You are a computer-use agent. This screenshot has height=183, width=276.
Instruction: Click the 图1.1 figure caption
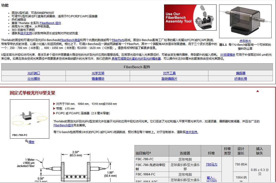pos(245,47)
